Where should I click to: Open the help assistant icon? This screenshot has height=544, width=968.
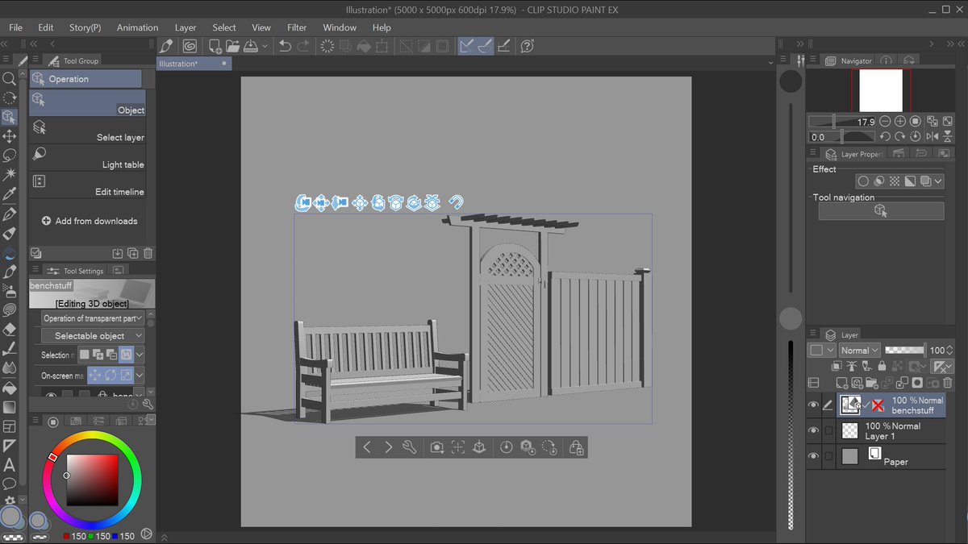point(528,46)
